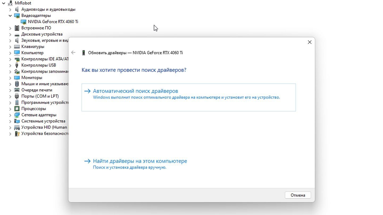Click 'Поиск и установка драйвера вручную.' text
This screenshot has width=383, height=215.
click(130, 167)
